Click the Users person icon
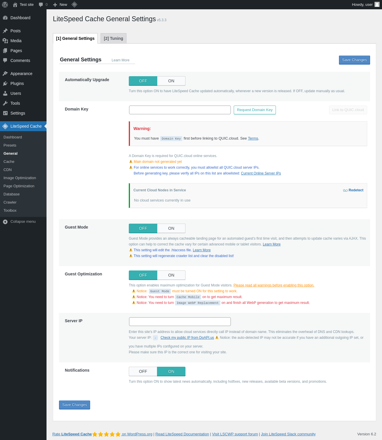Screen dimensions: 382x440 tap(5, 93)
